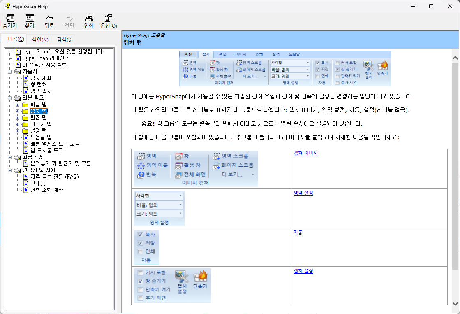Open 면책 조항 계약 topic

pyautogui.click(x=47, y=190)
